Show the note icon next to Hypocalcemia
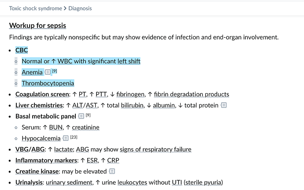The width and height of the screenshot is (304, 190). (66, 138)
